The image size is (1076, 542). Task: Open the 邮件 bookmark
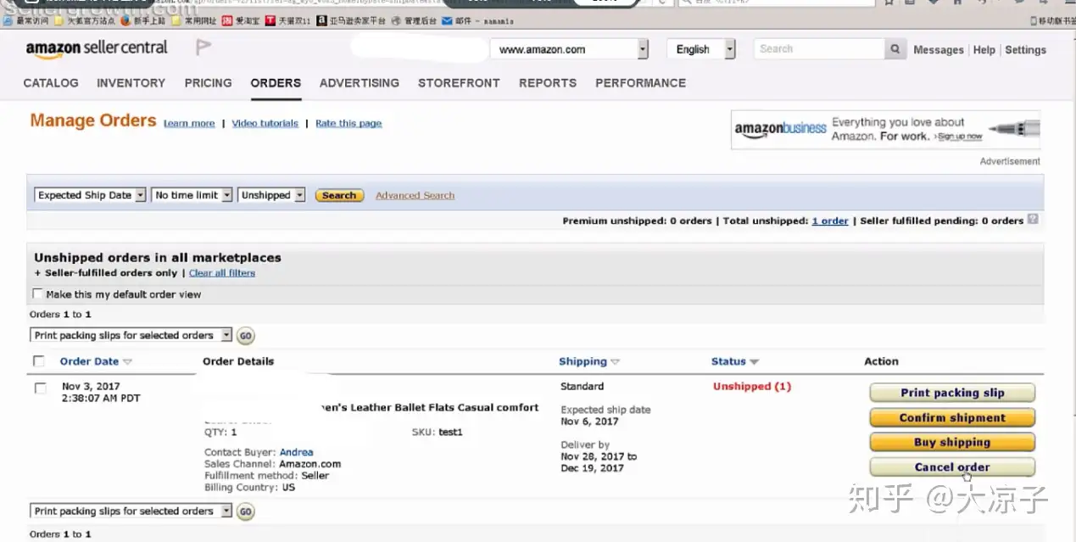[477, 20]
